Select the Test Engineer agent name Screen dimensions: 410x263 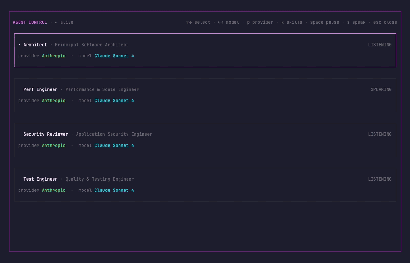click(x=40, y=179)
